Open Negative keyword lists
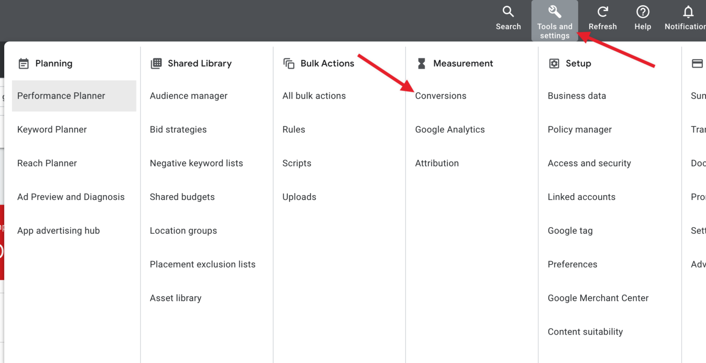 point(196,163)
